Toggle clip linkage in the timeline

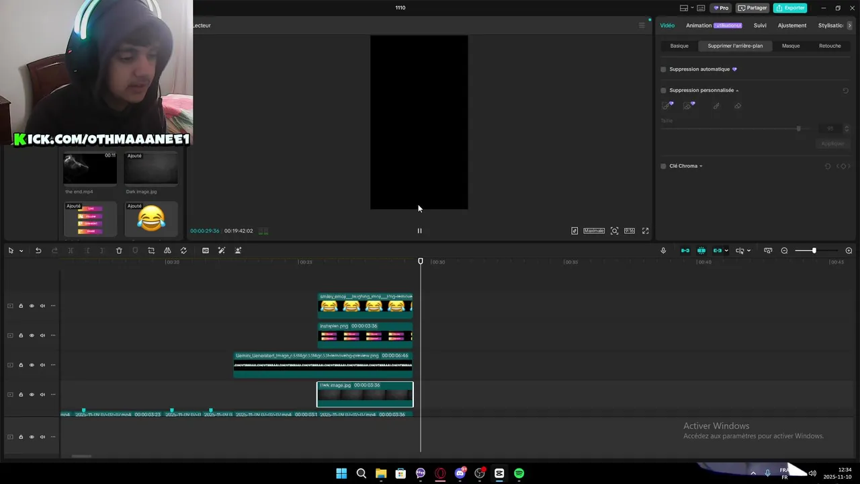717,251
